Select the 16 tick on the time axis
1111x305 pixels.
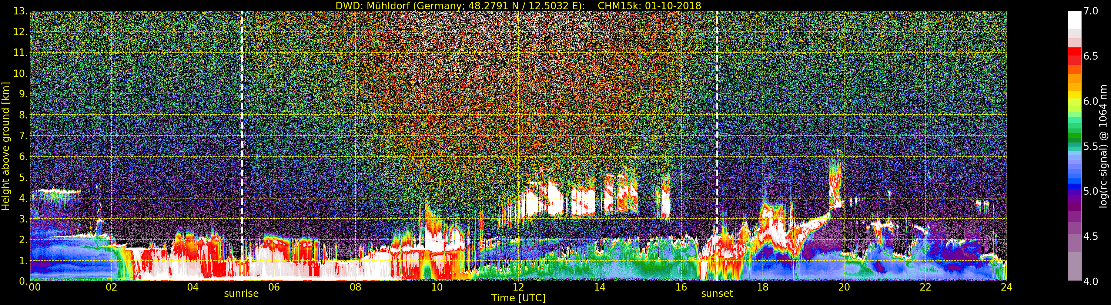[681, 287]
